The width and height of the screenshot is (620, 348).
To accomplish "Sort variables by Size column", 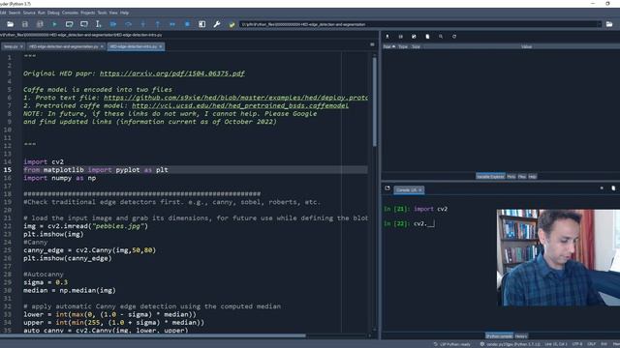I will click(x=416, y=46).
